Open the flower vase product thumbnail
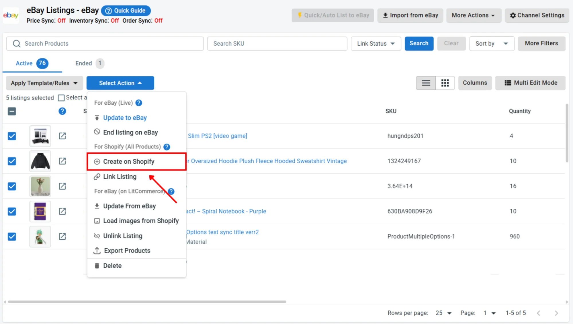The image size is (573, 324). [40, 186]
